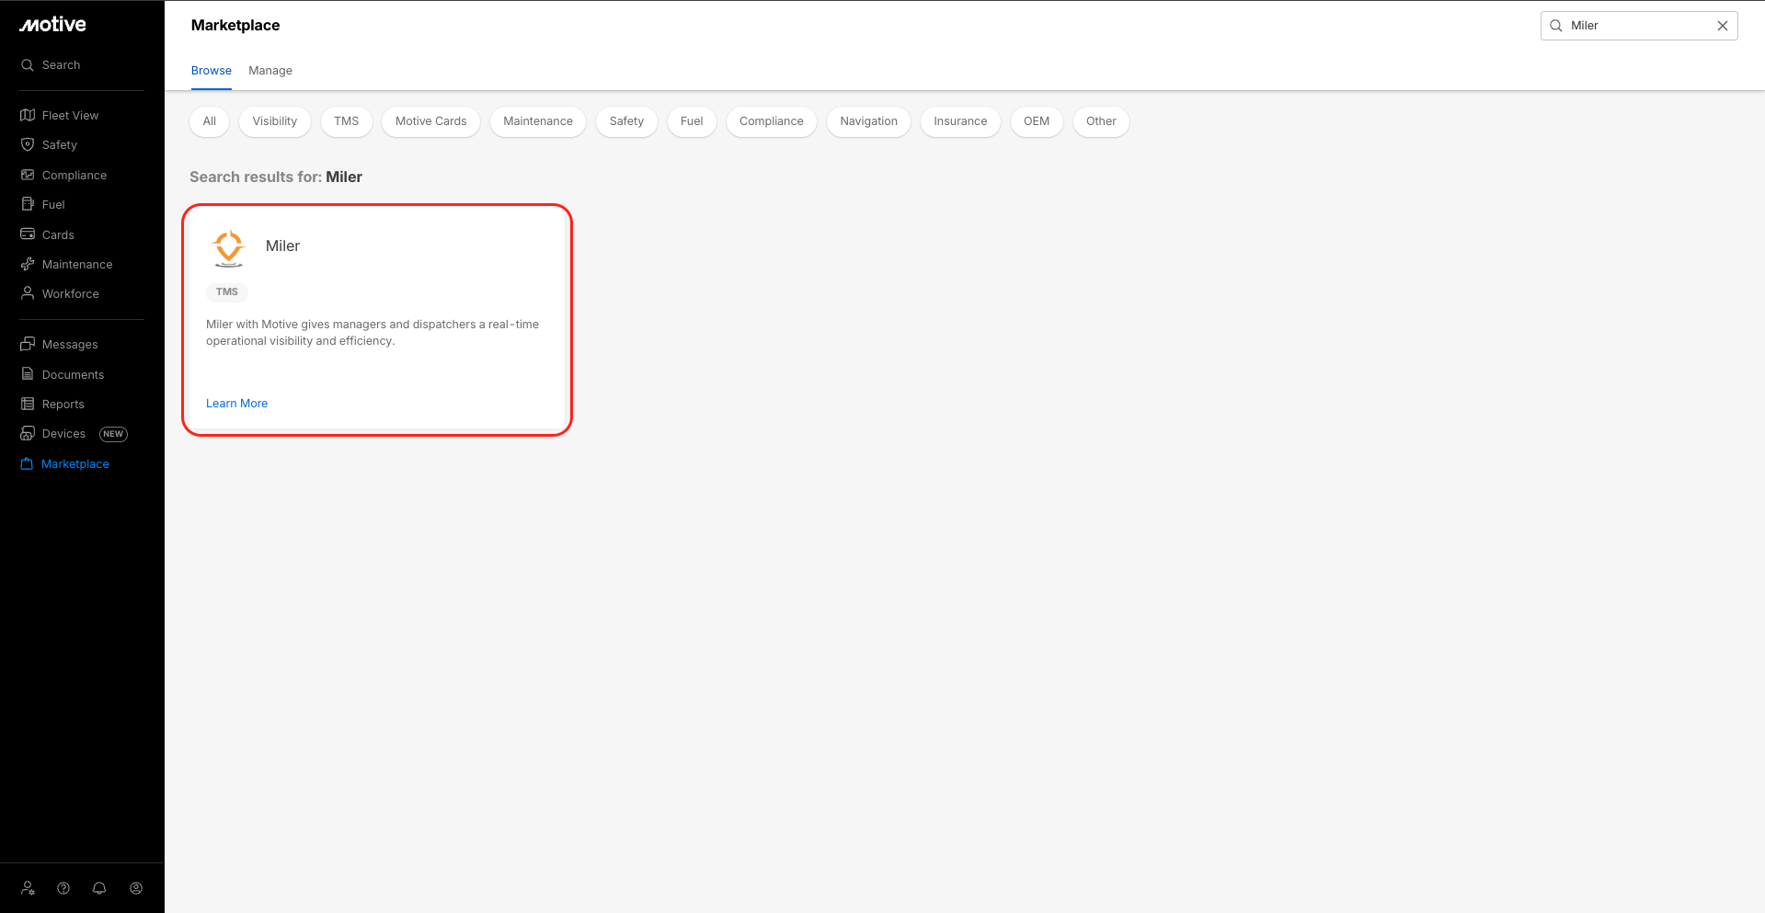Viewport: 1765px width, 913px height.
Task: Open Reports icon in sidebar
Action: (28, 404)
